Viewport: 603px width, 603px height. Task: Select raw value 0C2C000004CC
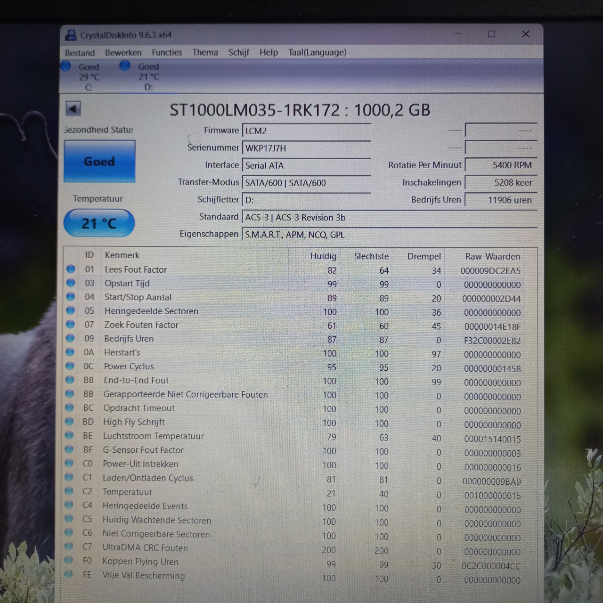pos(491,566)
